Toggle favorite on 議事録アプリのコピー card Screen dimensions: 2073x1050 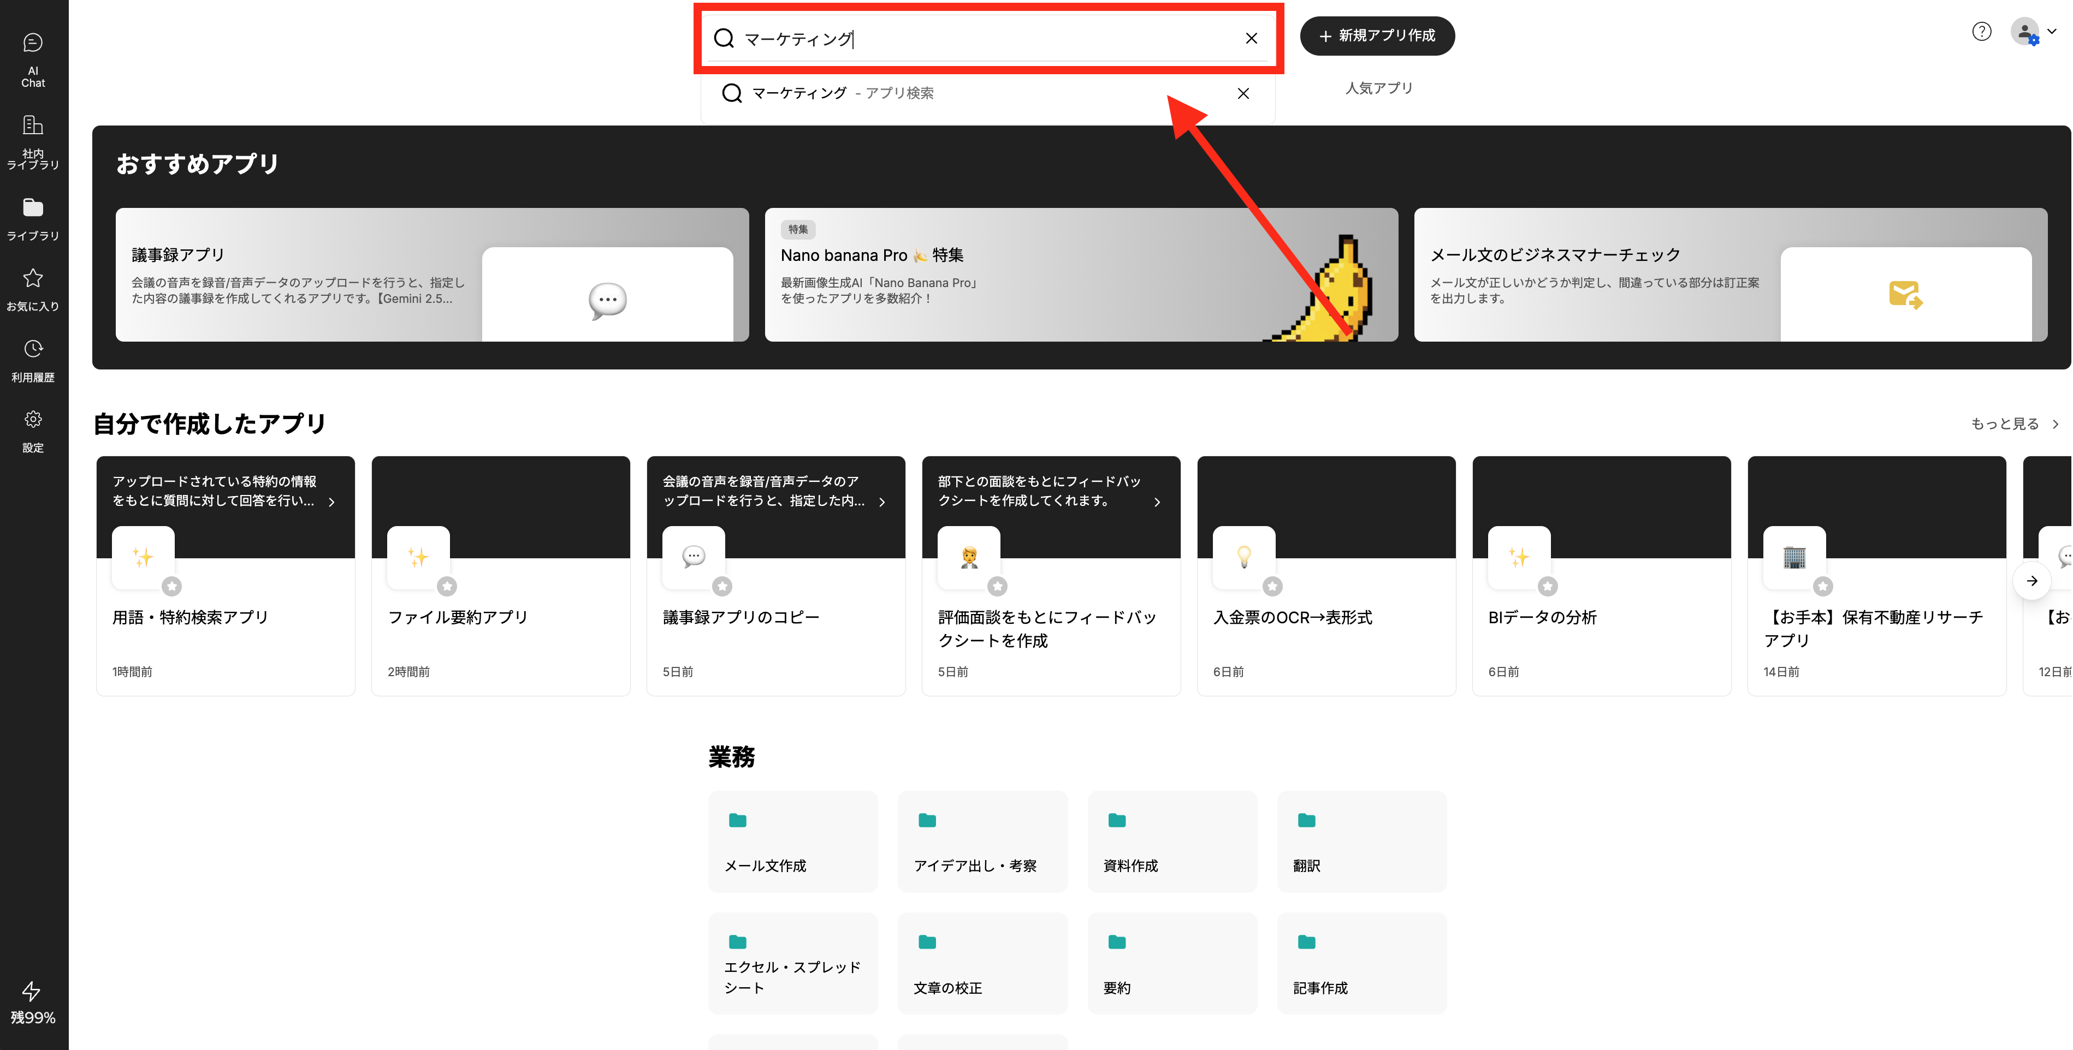tap(724, 586)
